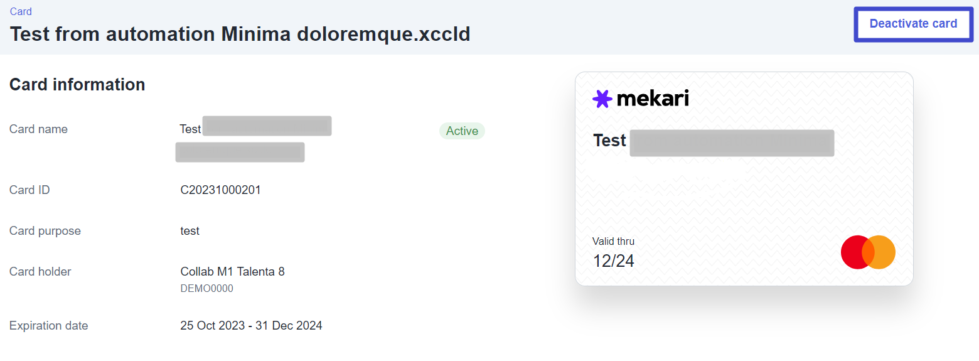
Task: Click the DEMO0000 employee ID text
Action: [206, 289]
